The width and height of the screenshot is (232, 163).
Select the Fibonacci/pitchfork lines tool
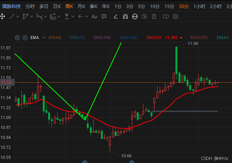point(53,16)
